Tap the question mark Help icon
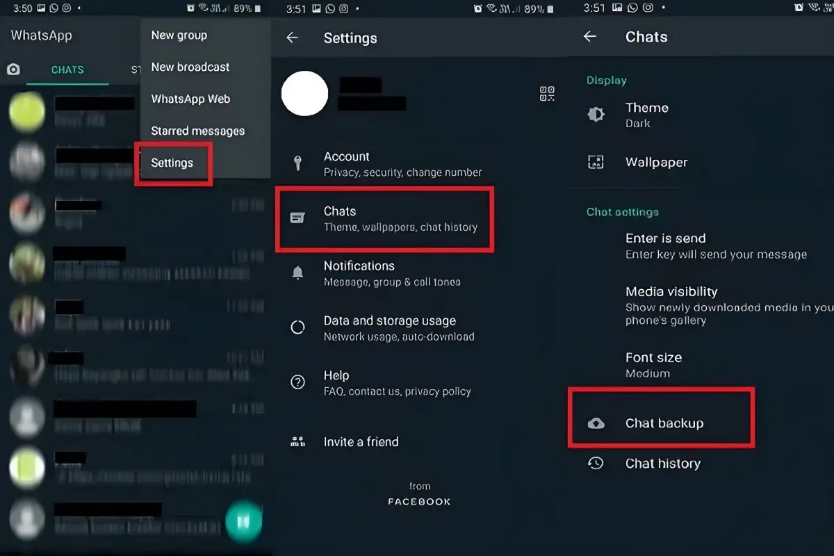834x556 pixels. (x=297, y=382)
